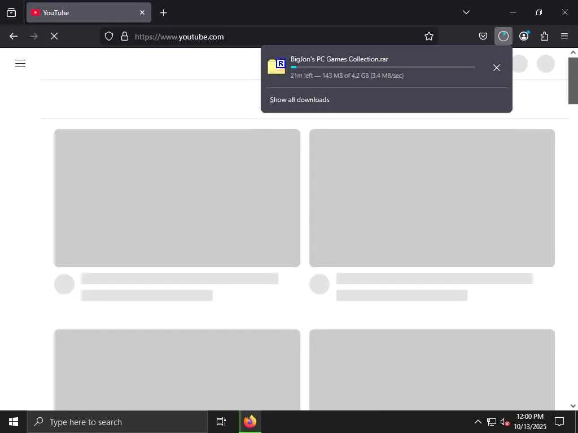This screenshot has height=433, width=578.
Task: Open the Windows Start menu
Action: [14, 422]
